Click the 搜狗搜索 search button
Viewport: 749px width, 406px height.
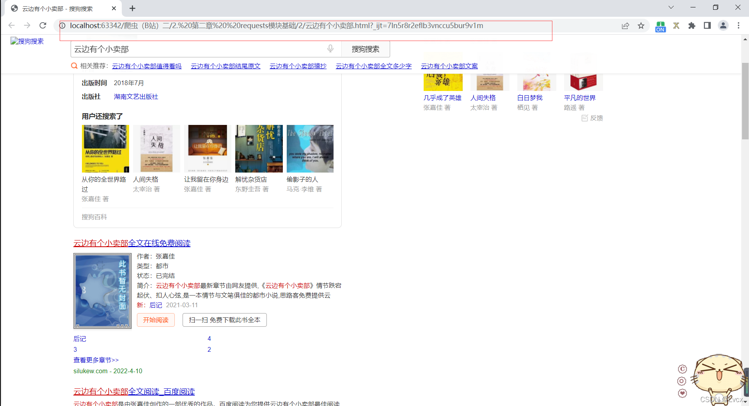click(x=366, y=49)
